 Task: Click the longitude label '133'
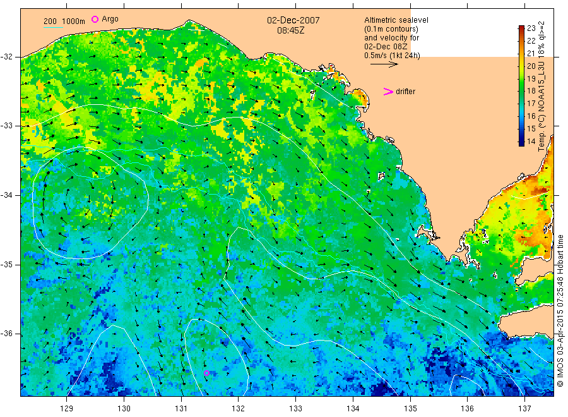tap(295, 409)
